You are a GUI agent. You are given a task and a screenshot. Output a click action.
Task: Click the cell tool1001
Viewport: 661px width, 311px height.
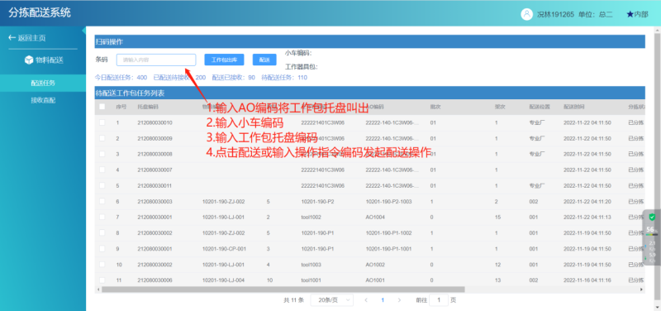coord(311,280)
